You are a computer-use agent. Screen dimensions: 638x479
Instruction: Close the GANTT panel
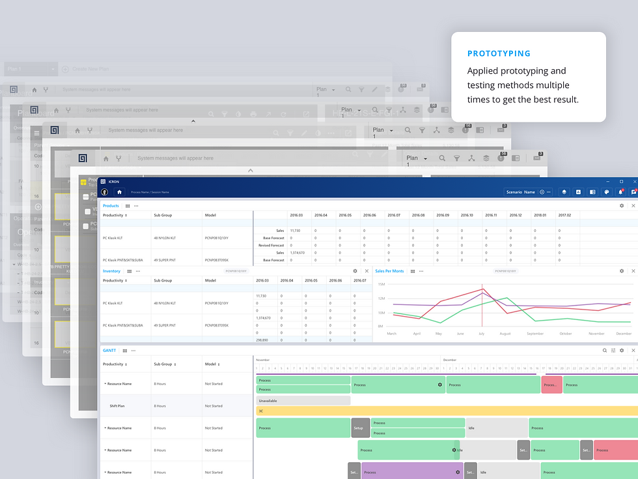pos(633,351)
